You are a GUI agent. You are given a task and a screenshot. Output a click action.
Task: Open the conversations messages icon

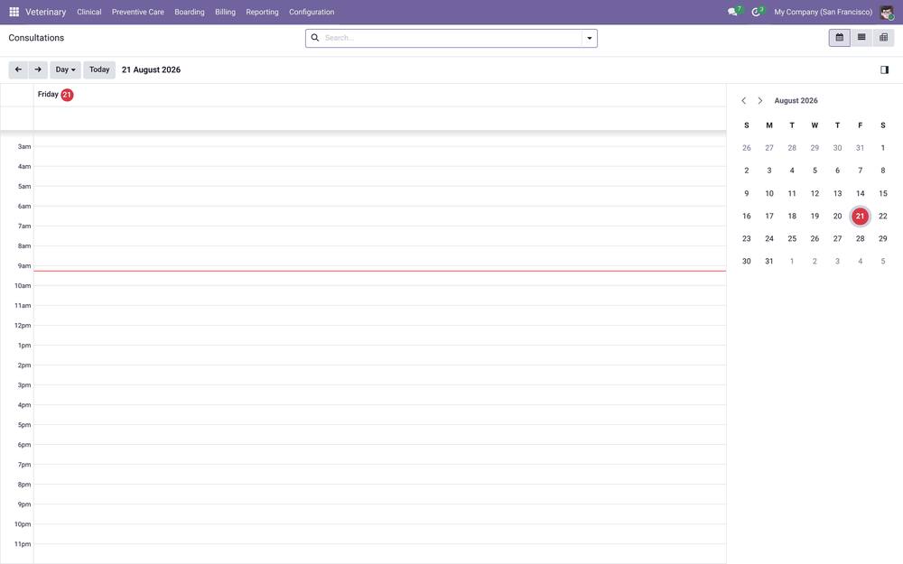pos(732,12)
